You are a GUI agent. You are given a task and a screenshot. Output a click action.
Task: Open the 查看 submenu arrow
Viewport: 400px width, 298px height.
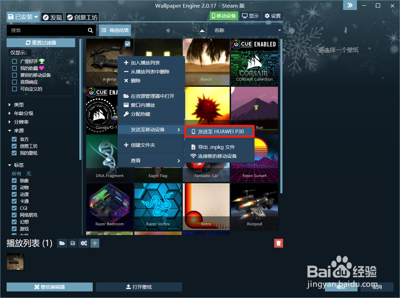(x=179, y=161)
